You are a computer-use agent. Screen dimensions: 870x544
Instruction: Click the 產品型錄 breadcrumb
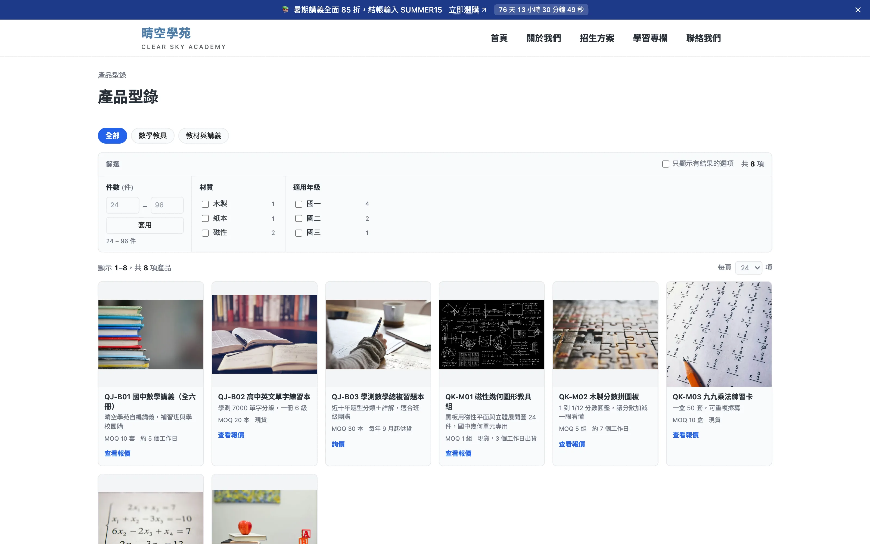click(x=112, y=75)
